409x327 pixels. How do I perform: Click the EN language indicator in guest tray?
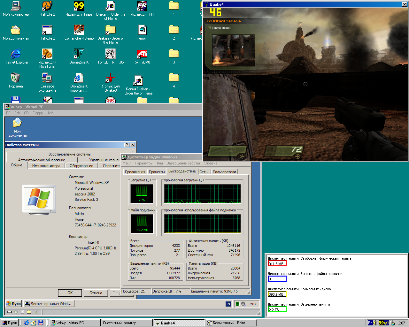(228, 304)
